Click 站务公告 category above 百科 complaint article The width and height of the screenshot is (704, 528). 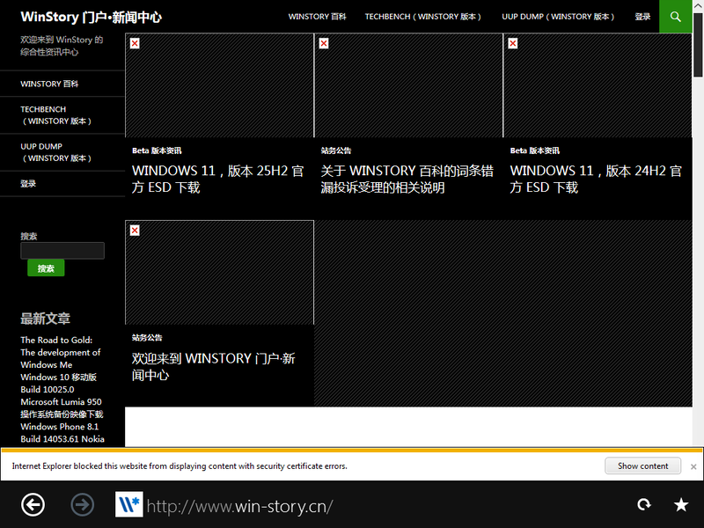point(336,150)
